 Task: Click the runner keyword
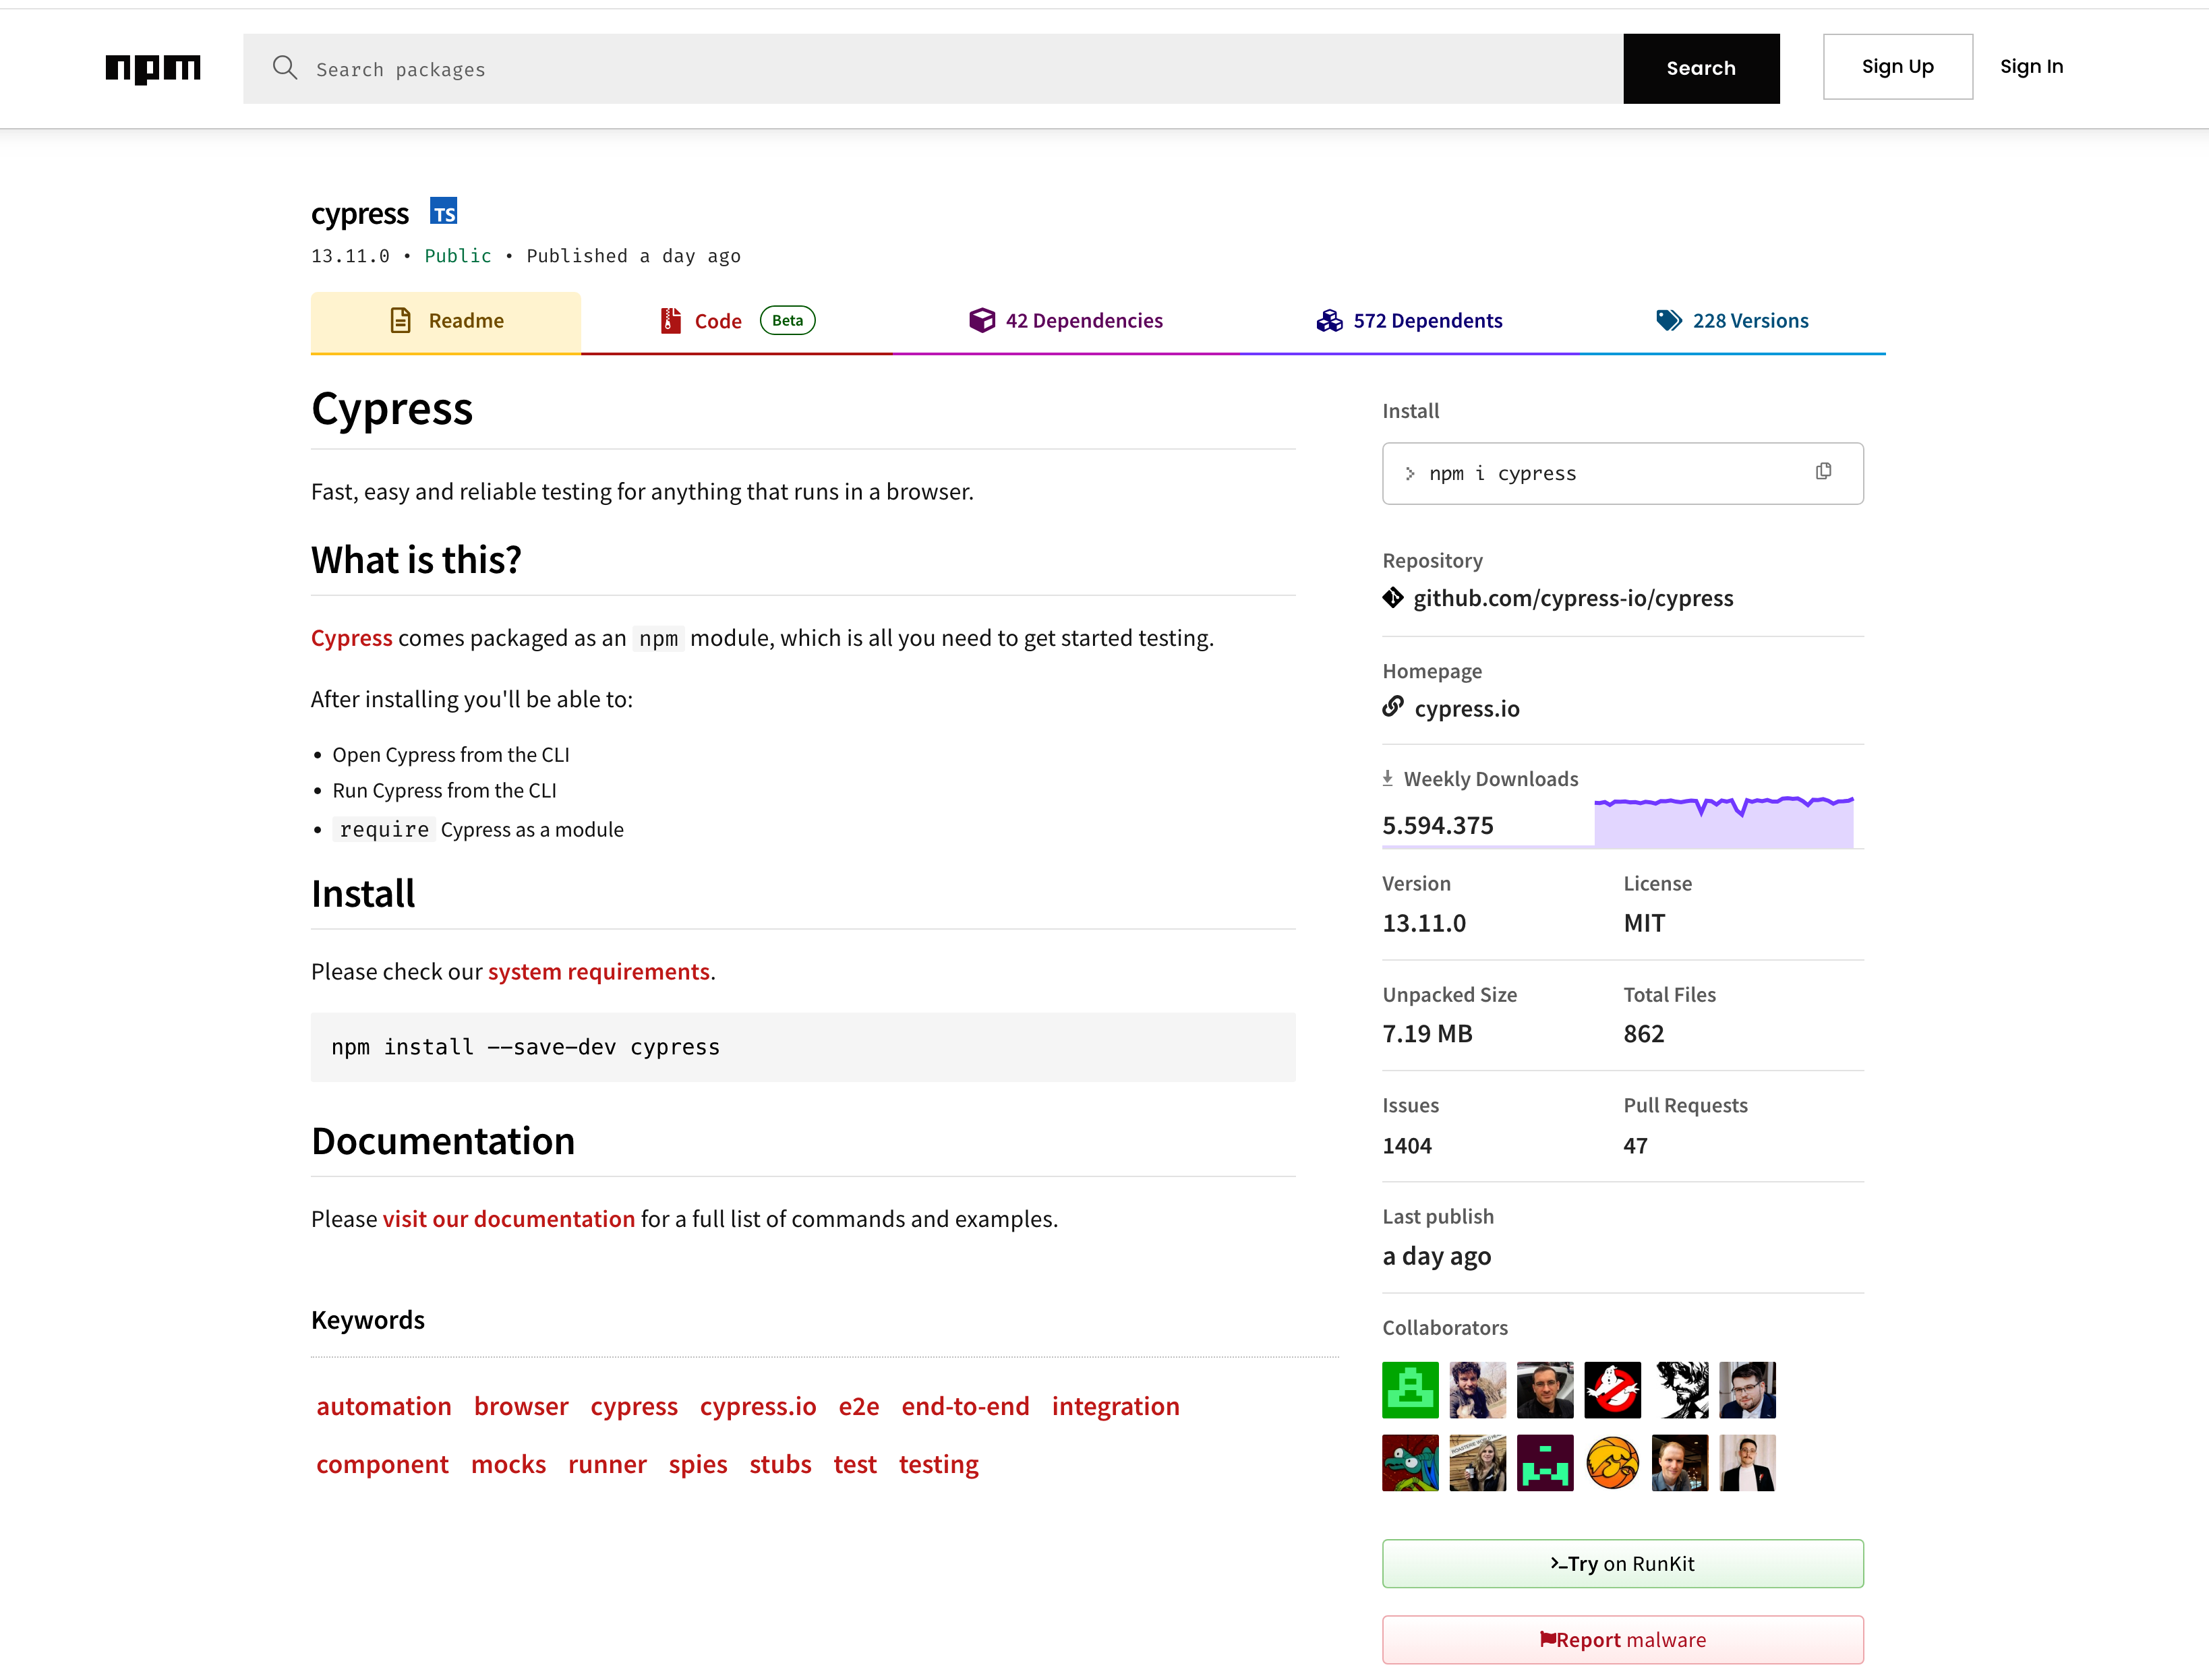(x=607, y=1464)
